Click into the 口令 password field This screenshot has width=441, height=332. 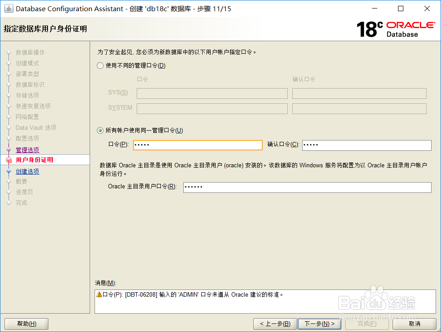point(197,145)
